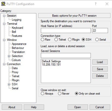Open the Terminal category
The height and width of the screenshot is (111, 112).
[x=12, y=24]
